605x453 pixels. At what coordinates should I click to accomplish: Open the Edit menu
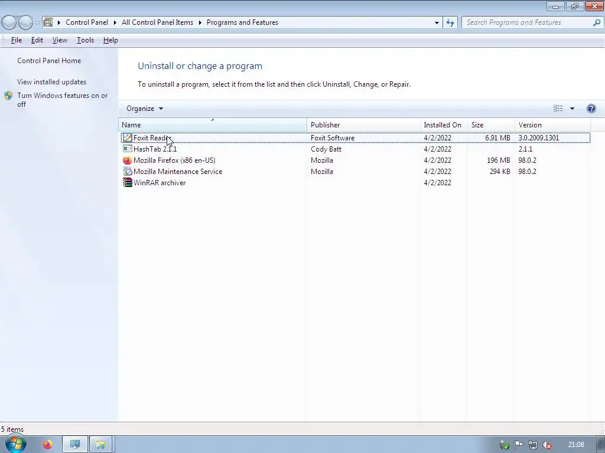click(37, 40)
